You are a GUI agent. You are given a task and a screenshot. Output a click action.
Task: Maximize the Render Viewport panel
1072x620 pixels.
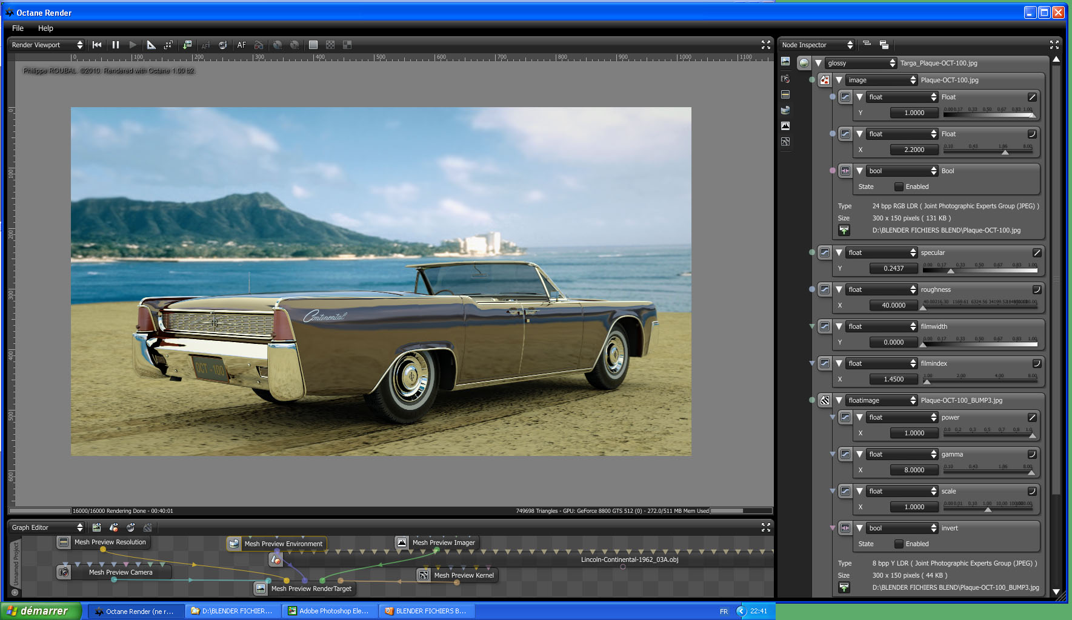click(766, 45)
